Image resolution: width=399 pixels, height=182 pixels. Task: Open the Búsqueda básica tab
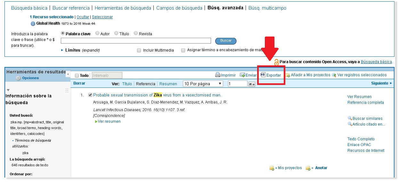pyautogui.click(x=29, y=8)
